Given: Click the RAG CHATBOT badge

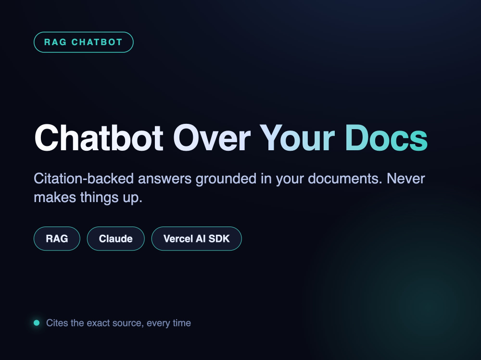Looking at the screenshot, I should (x=83, y=42).
